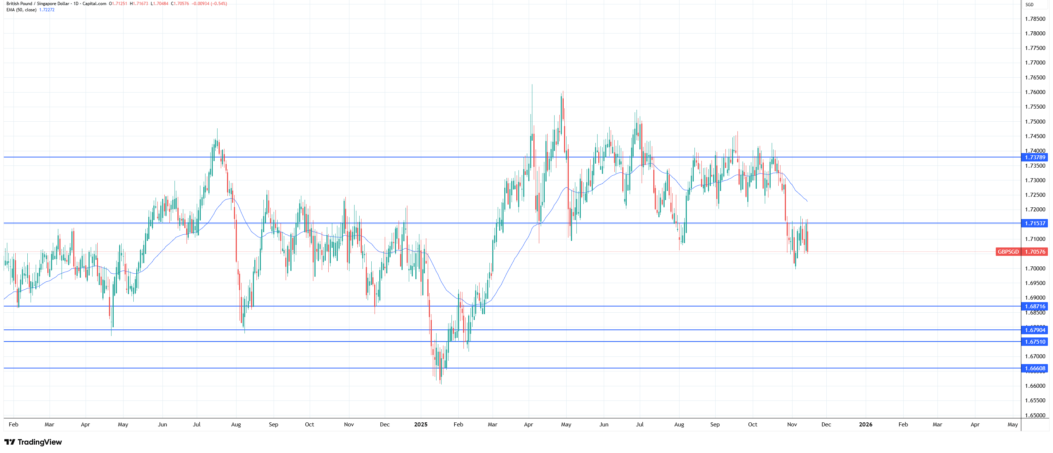Select the 1.68716 horizontal line price tag
Image resolution: width=1053 pixels, height=453 pixels.
[1035, 306]
